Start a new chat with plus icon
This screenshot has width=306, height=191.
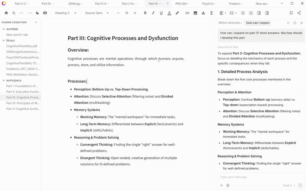click(x=288, y=23)
